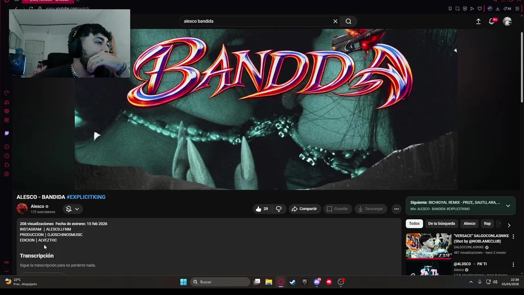Reload page with browser refresh icon

click(31, 9)
